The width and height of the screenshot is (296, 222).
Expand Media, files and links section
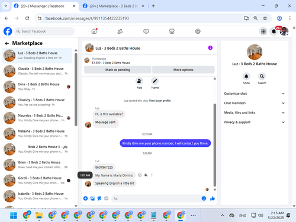[255, 112]
